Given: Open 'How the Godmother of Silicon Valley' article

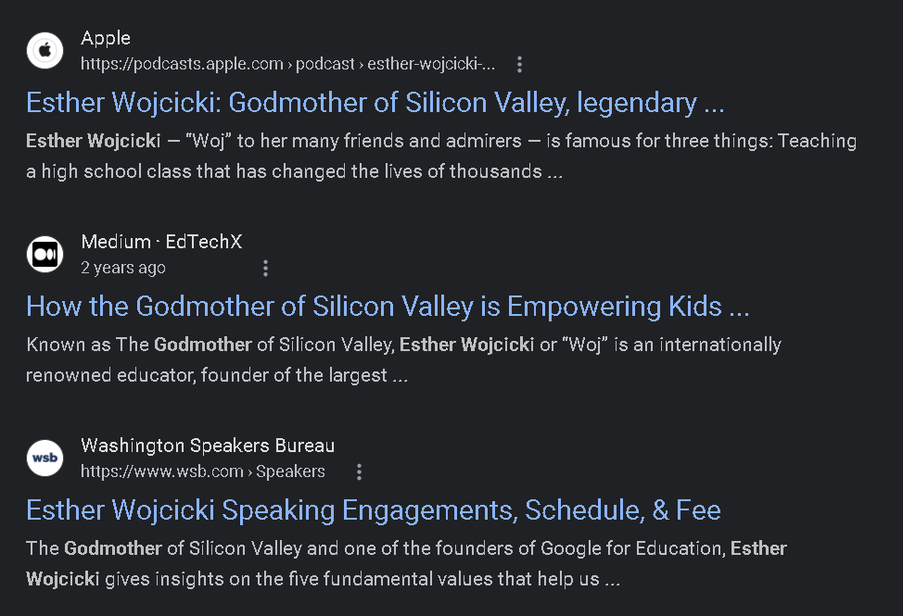Looking at the screenshot, I should point(388,307).
